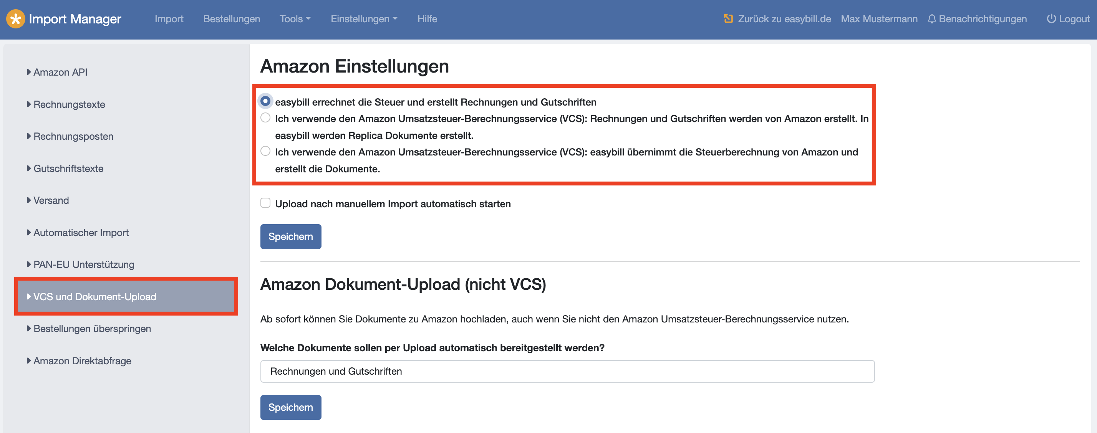Screen dimensions: 1097x433
Task: Click the Speichern button under Dokument-Upload
Action: tap(290, 407)
